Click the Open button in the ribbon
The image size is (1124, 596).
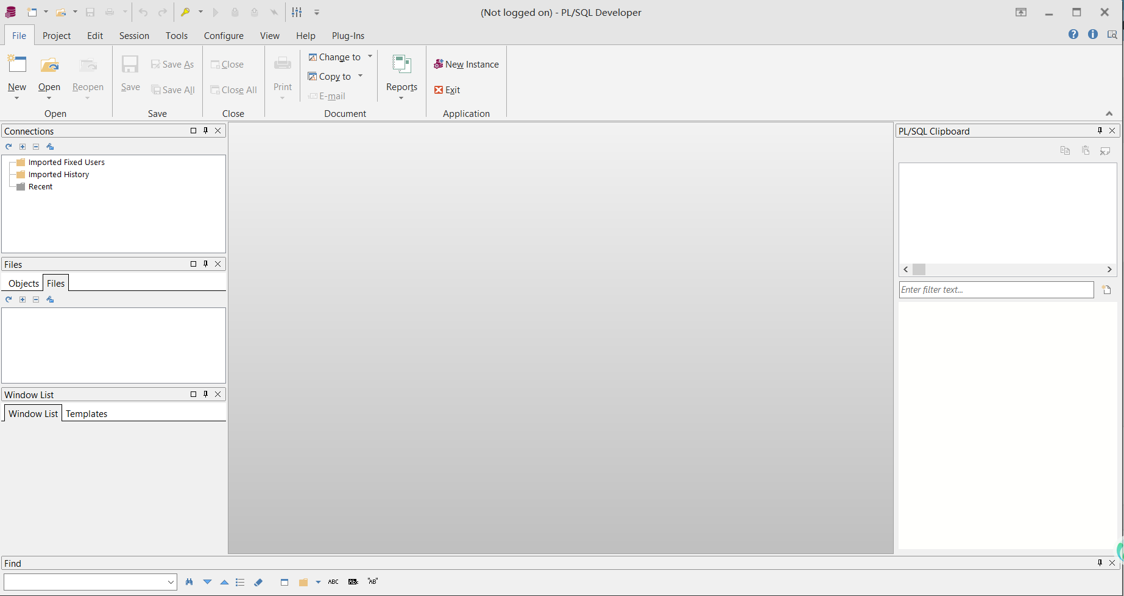pos(49,77)
